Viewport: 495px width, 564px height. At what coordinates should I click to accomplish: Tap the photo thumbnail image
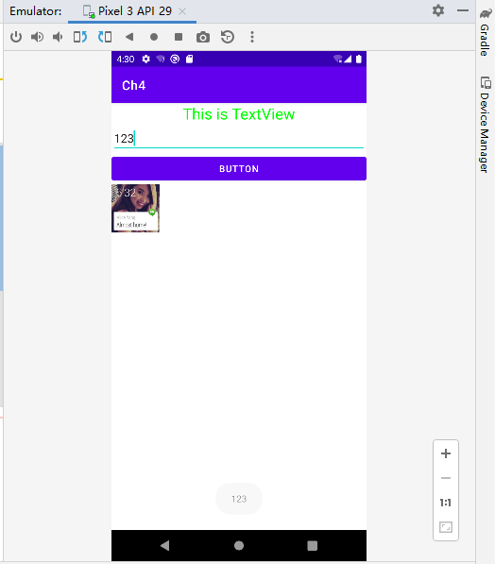(x=135, y=208)
